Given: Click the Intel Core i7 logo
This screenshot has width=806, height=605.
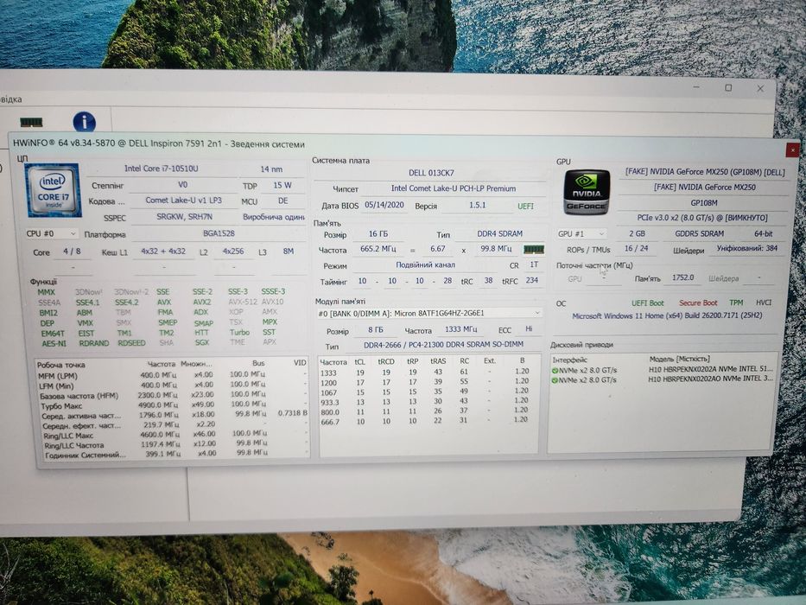Looking at the screenshot, I should tap(53, 190).
